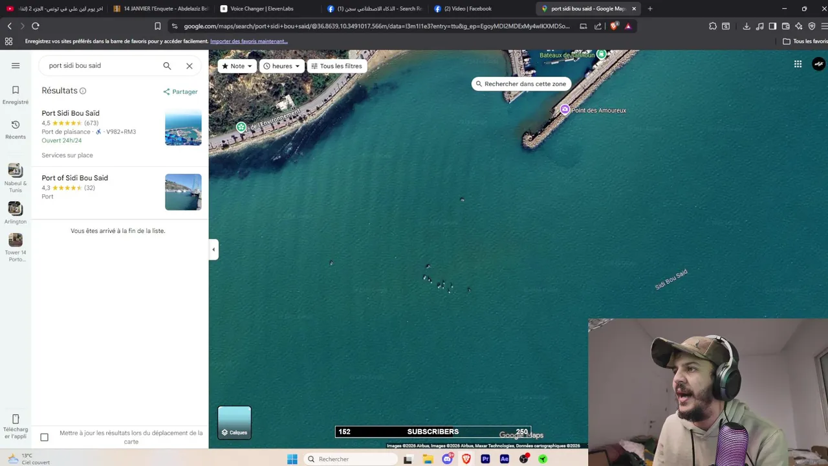Open the bookmarks bar apps grid

click(8, 41)
